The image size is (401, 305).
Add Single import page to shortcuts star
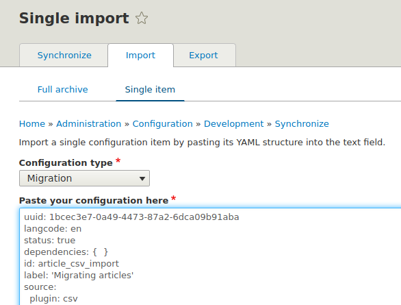click(142, 19)
